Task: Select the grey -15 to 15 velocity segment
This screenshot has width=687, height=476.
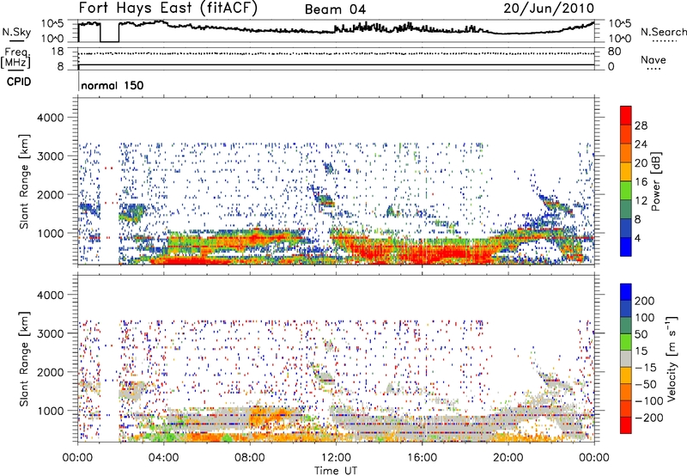Action: click(x=626, y=358)
